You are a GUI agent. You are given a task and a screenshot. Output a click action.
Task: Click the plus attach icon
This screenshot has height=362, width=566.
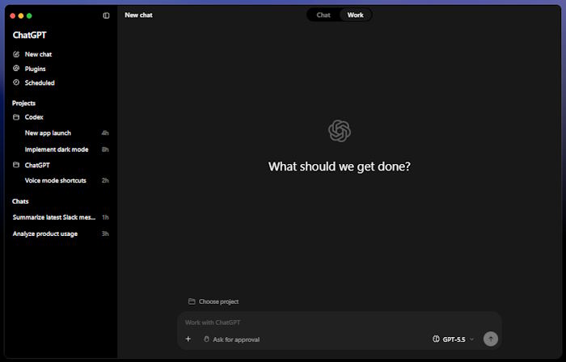point(188,339)
